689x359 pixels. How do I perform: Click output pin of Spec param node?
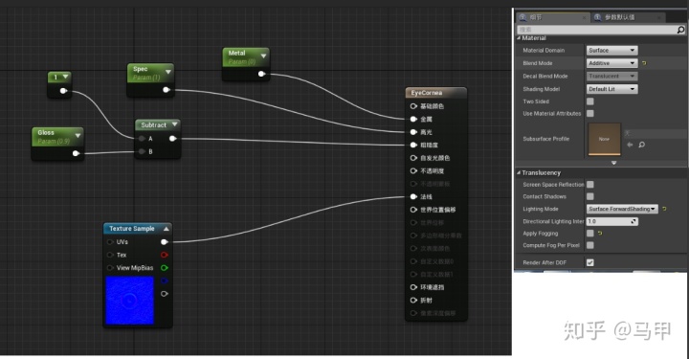166,90
